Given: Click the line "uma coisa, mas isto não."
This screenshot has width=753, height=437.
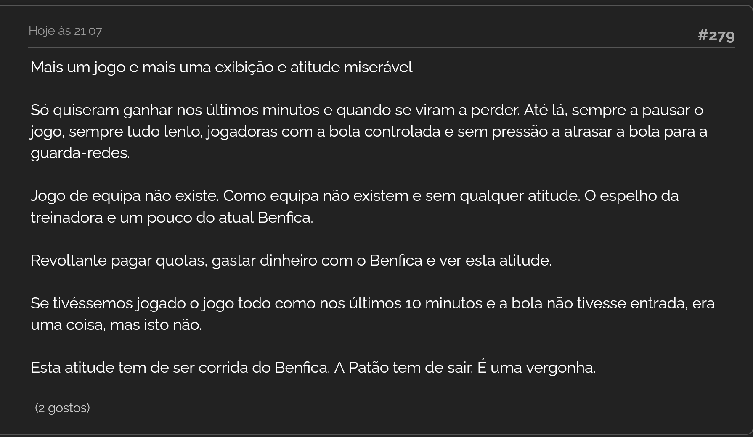Looking at the screenshot, I should pyautogui.click(x=116, y=325).
